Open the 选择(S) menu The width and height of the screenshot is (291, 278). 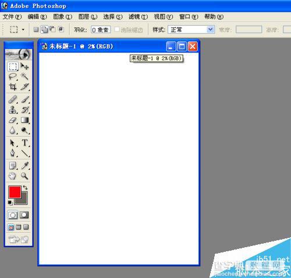pos(113,17)
